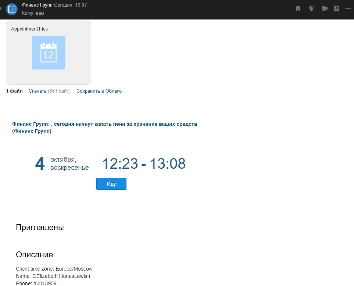This screenshot has width=354, height=286.
Task: Click the unread status dot beside avatar
Action: 1,9
